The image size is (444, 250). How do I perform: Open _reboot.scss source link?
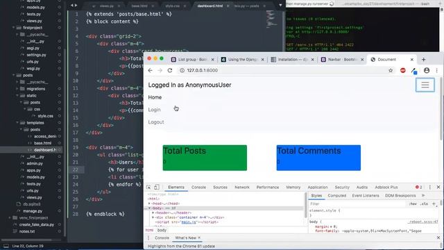423,222
